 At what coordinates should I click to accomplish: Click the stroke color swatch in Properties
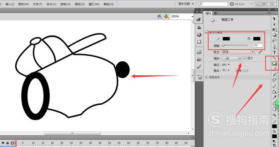pyautogui.click(x=226, y=39)
